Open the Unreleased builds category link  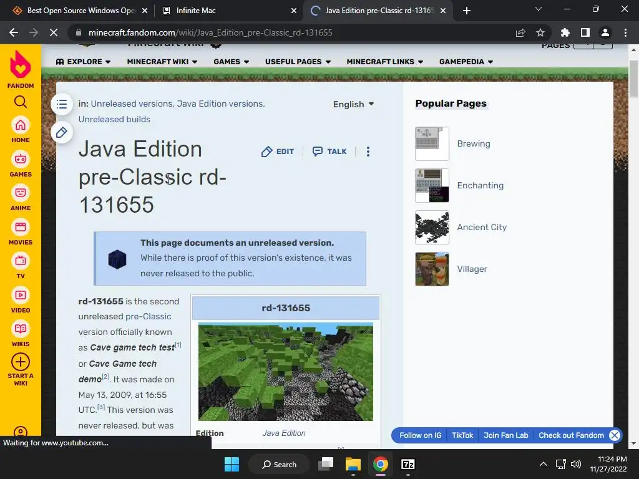[114, 119]
